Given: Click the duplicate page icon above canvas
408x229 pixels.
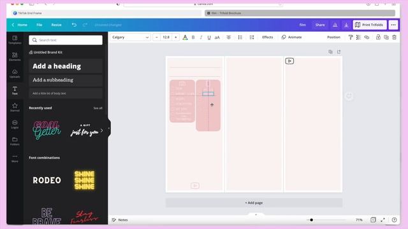Looking at the screenshot, I should 330,52.
